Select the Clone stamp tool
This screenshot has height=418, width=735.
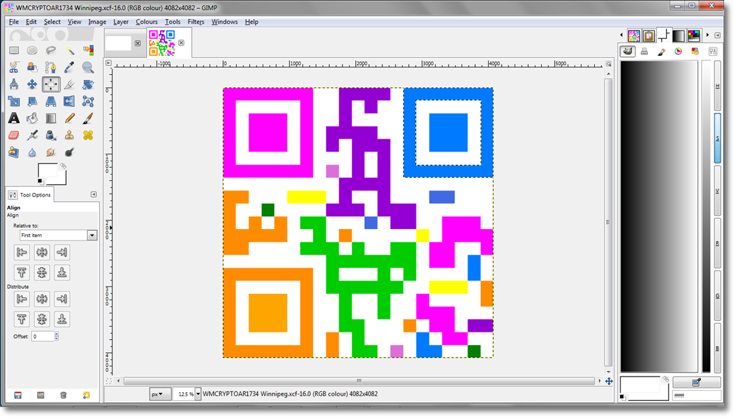69,135
